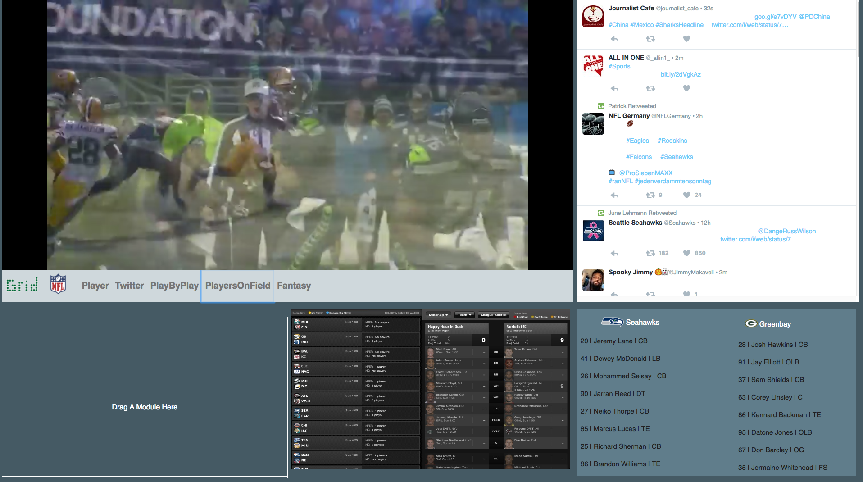863x482 pixels.
Task: Click the #Falcons hashtag
Action: pyautogui.click(x=639, y=157)
